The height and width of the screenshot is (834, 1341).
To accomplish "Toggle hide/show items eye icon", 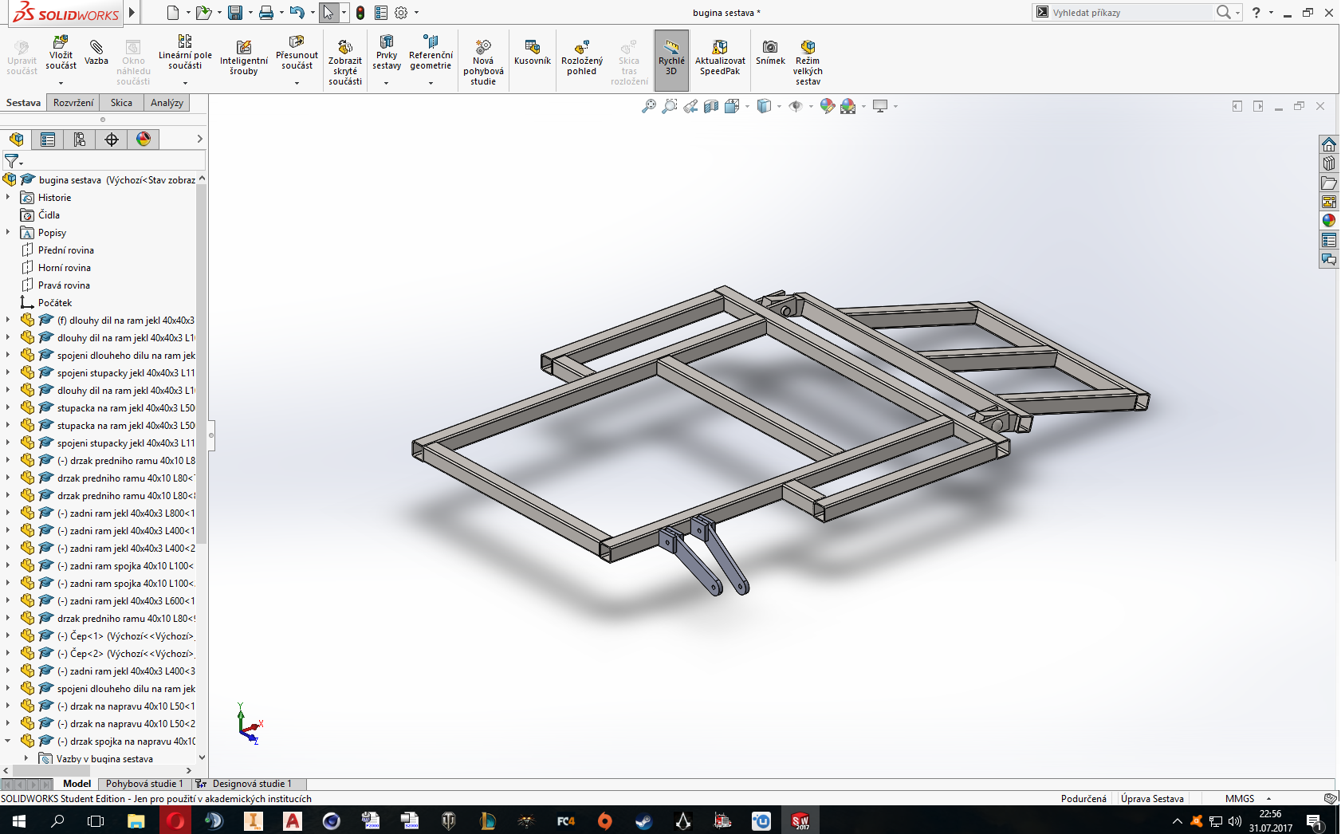I will pyautogui.click(x=795, y=106).
